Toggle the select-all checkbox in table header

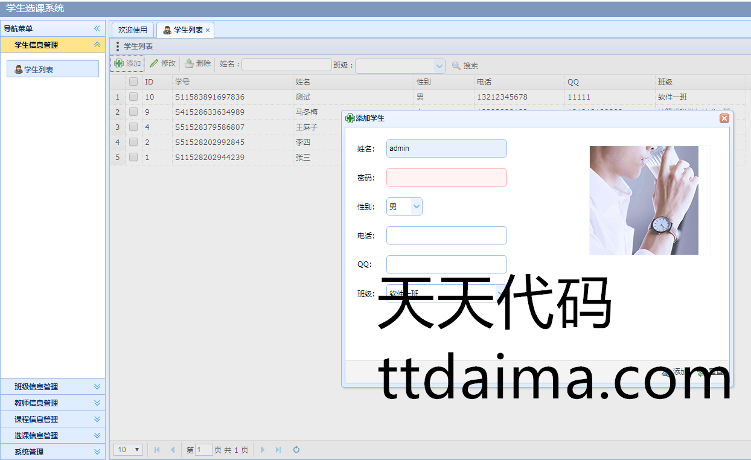133,81
